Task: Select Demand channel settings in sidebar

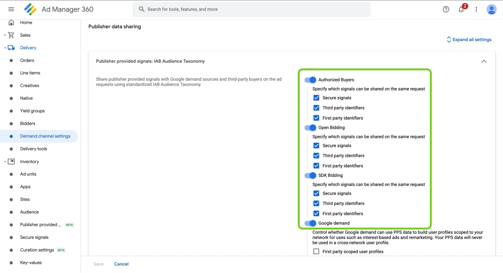Action: [45, 136]
